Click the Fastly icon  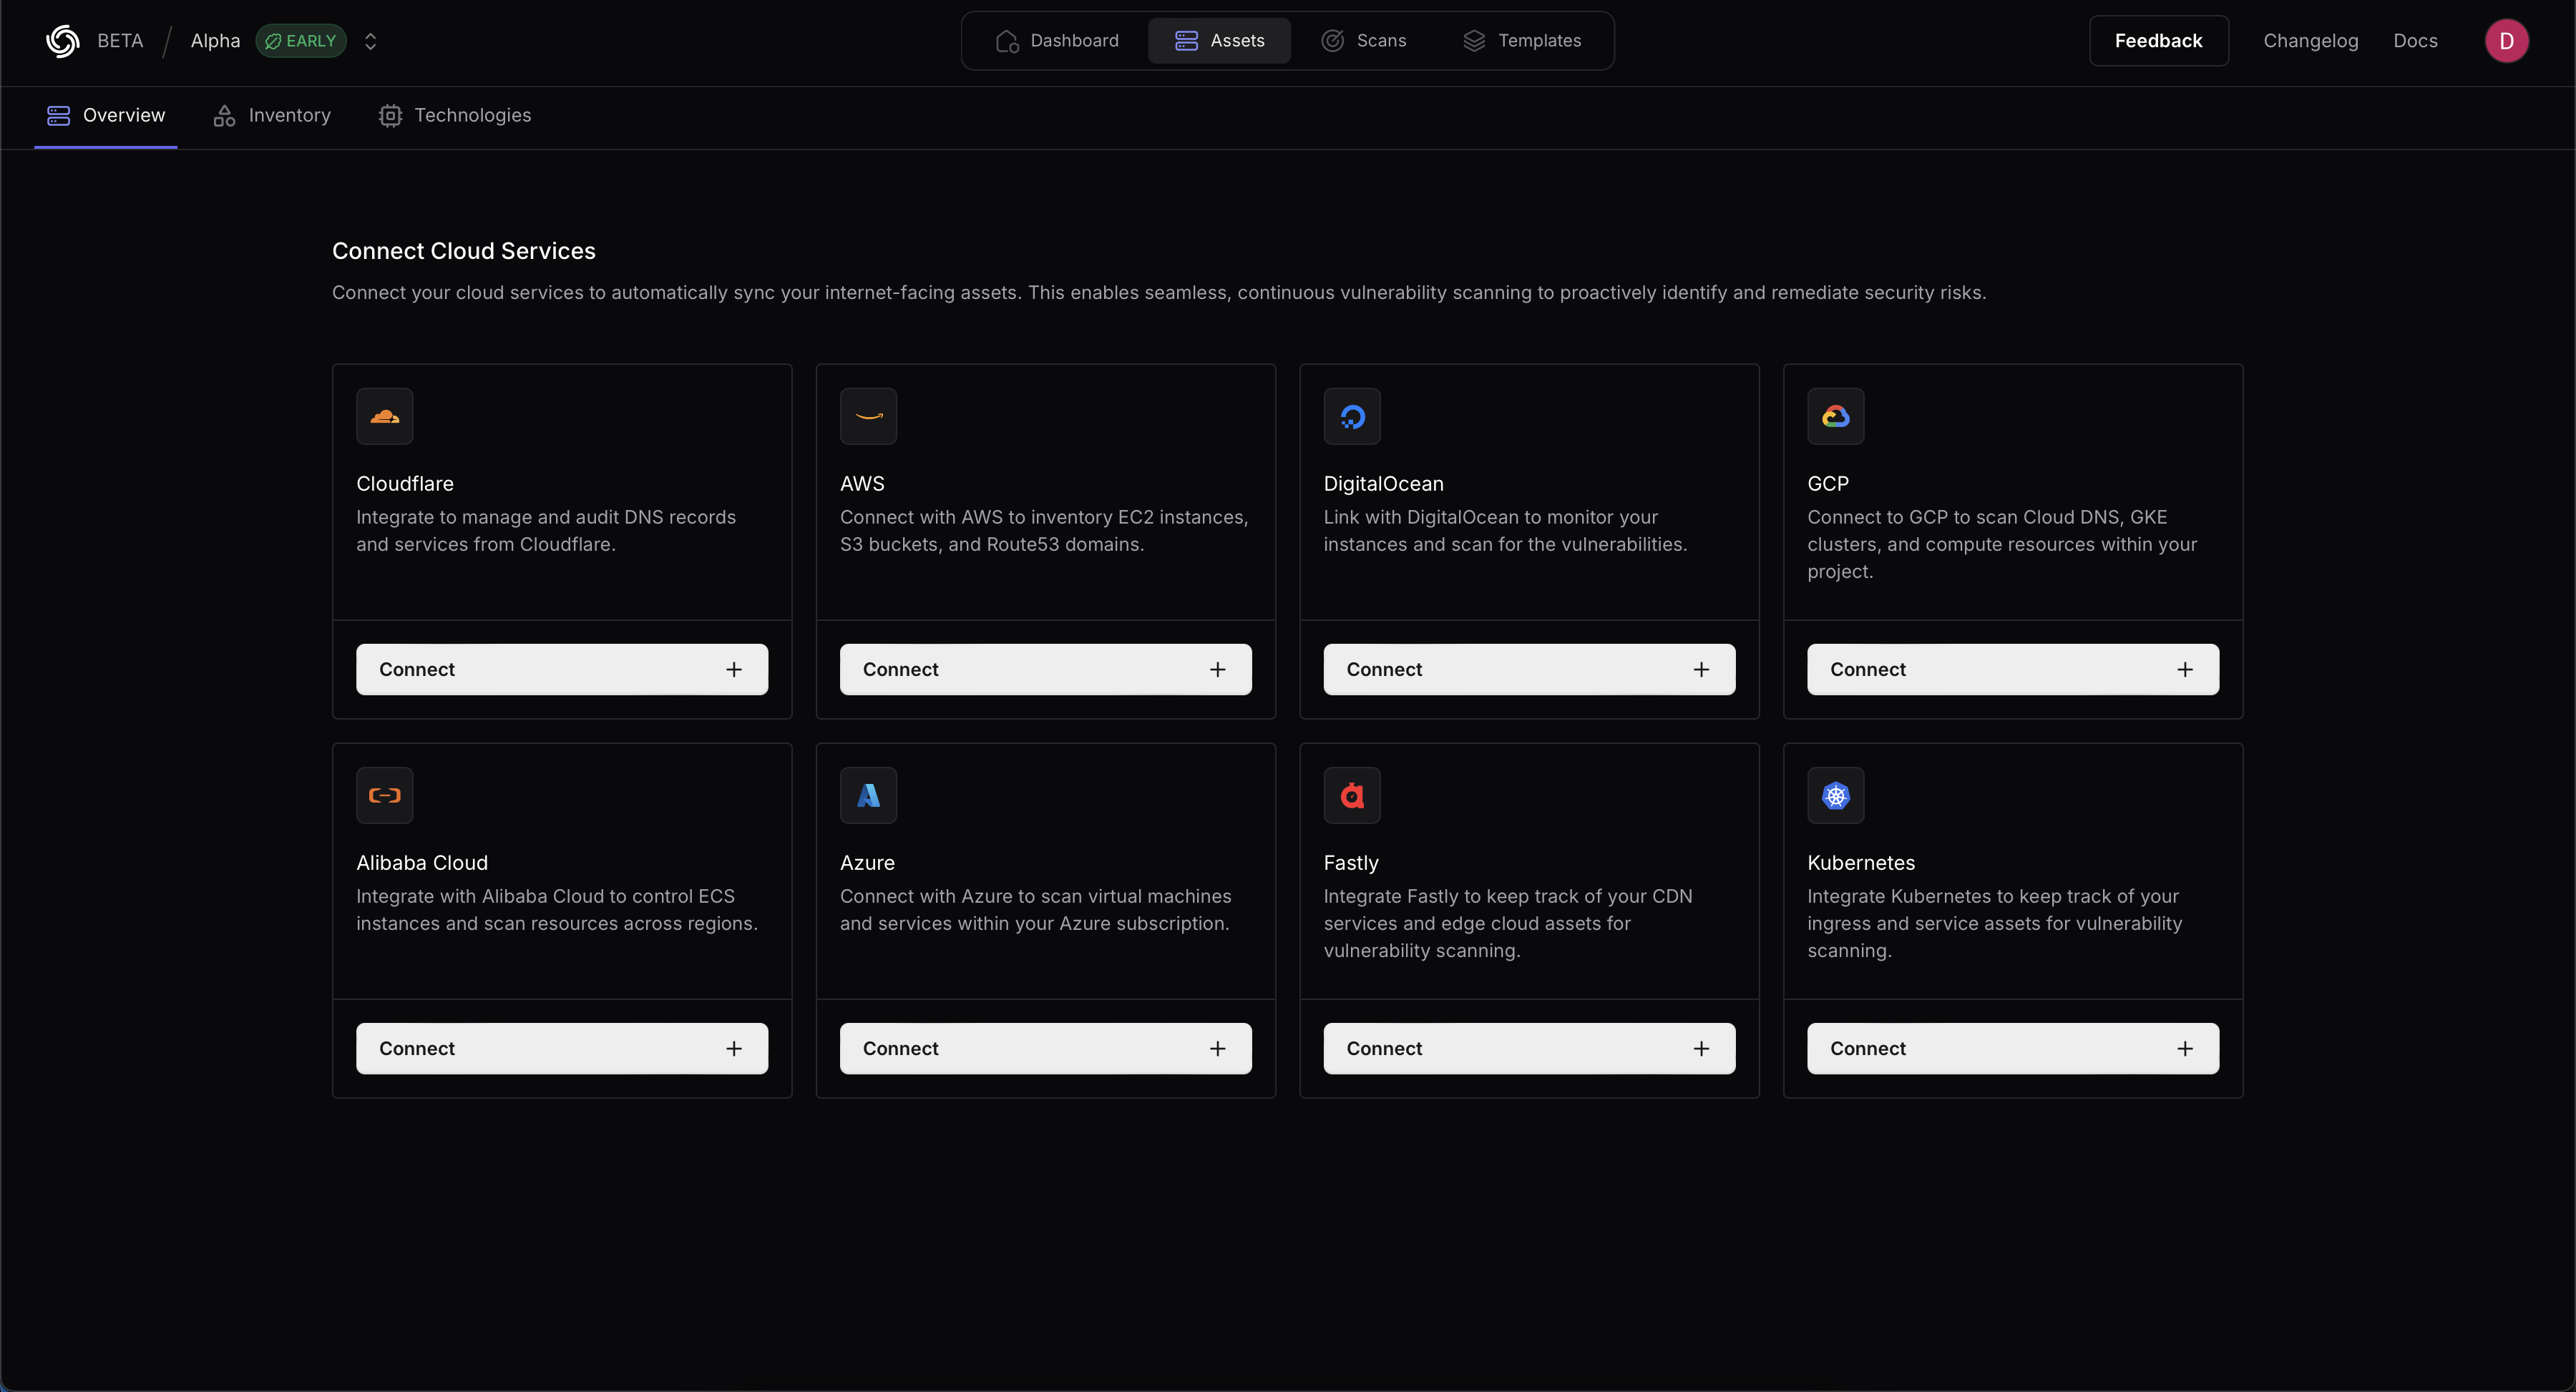(x=1352, y=795)
